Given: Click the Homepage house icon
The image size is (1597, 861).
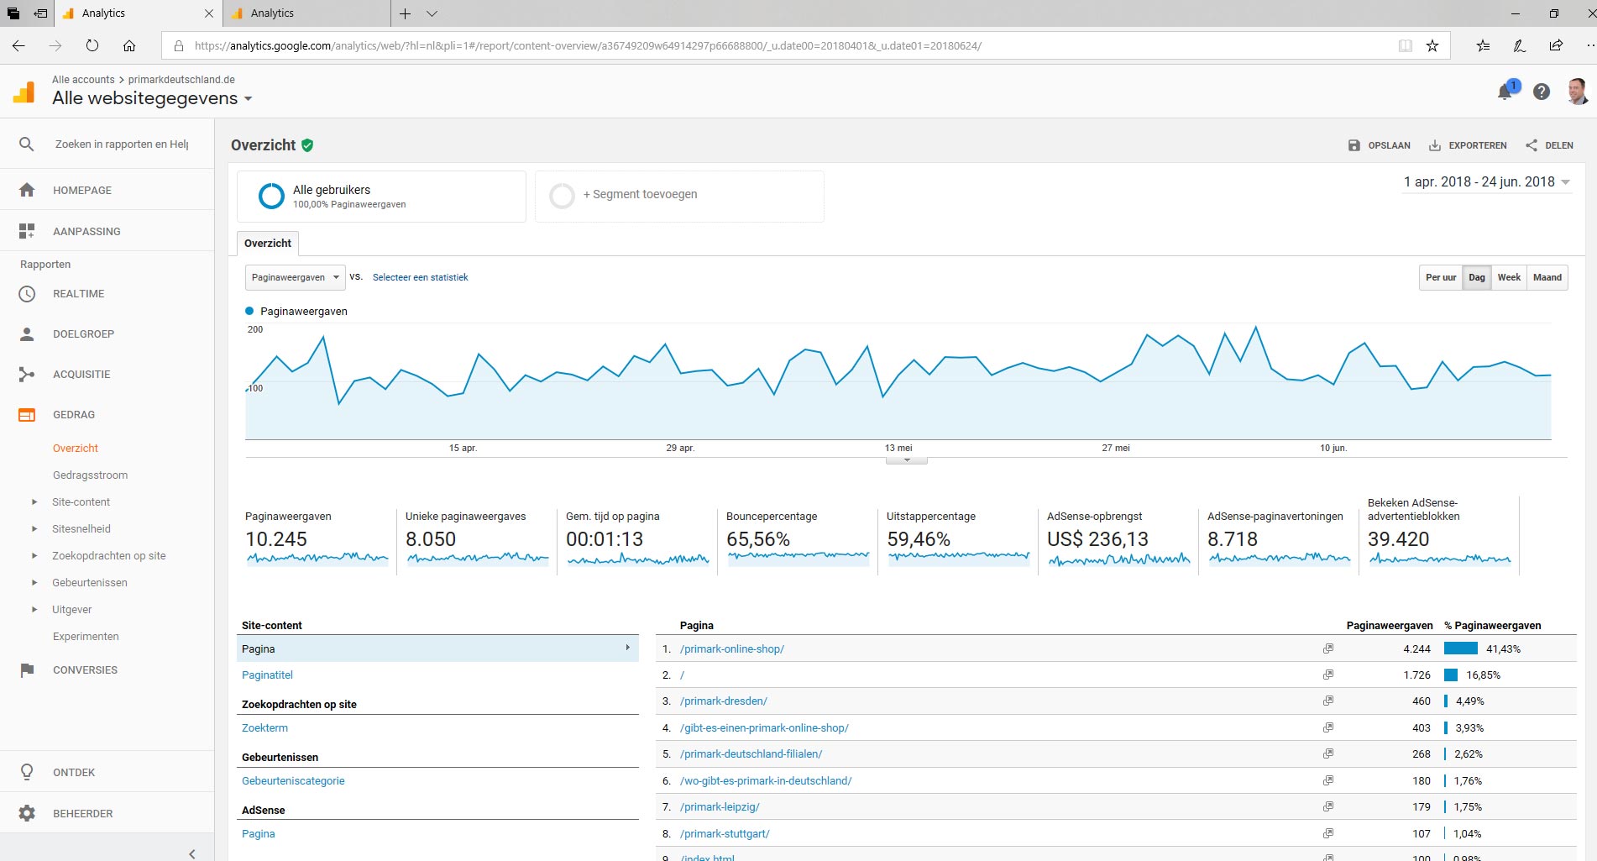Looking at the screenshot, I should (x=27, y=190).
